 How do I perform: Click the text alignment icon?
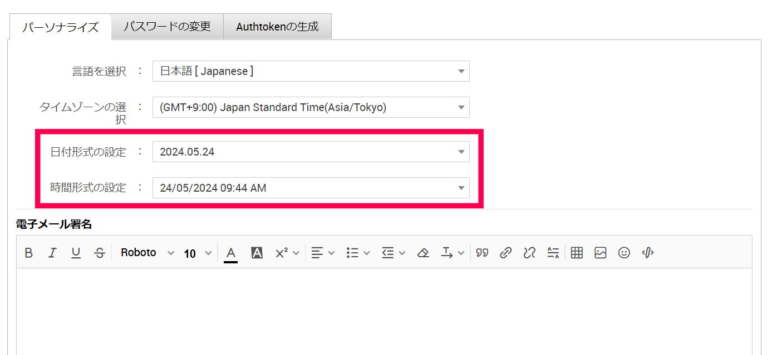tap(317, 253)
